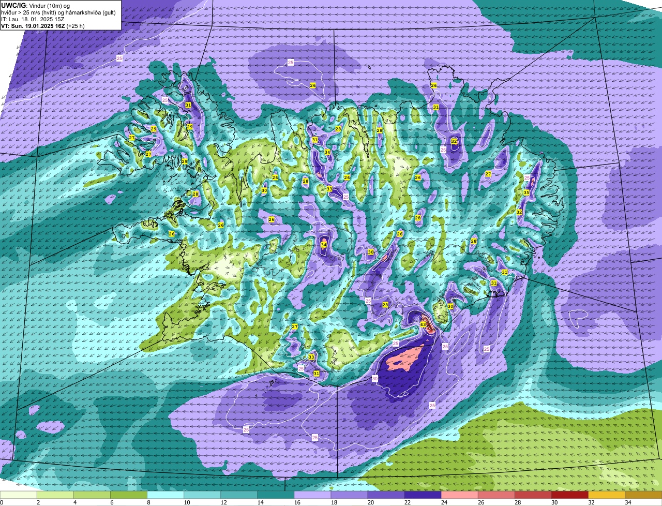Click the yellow 35 gust label in the east
Viewport: 662px width, 506px height.
526,192
